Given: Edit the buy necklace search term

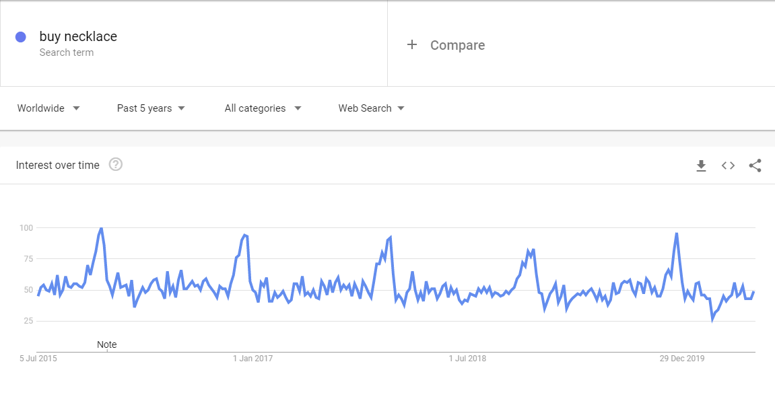Looking at the screenshot, I should click(78, 36).
